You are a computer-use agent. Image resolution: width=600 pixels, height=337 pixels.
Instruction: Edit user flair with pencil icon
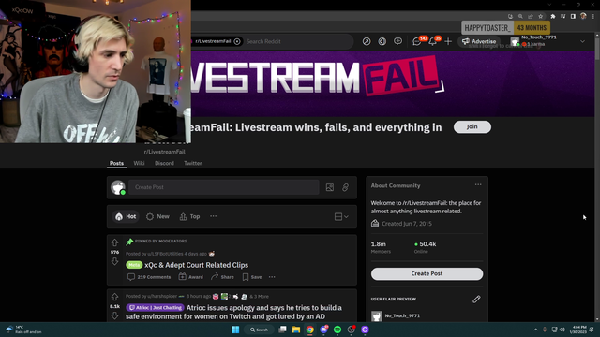(x=476, y=299)
